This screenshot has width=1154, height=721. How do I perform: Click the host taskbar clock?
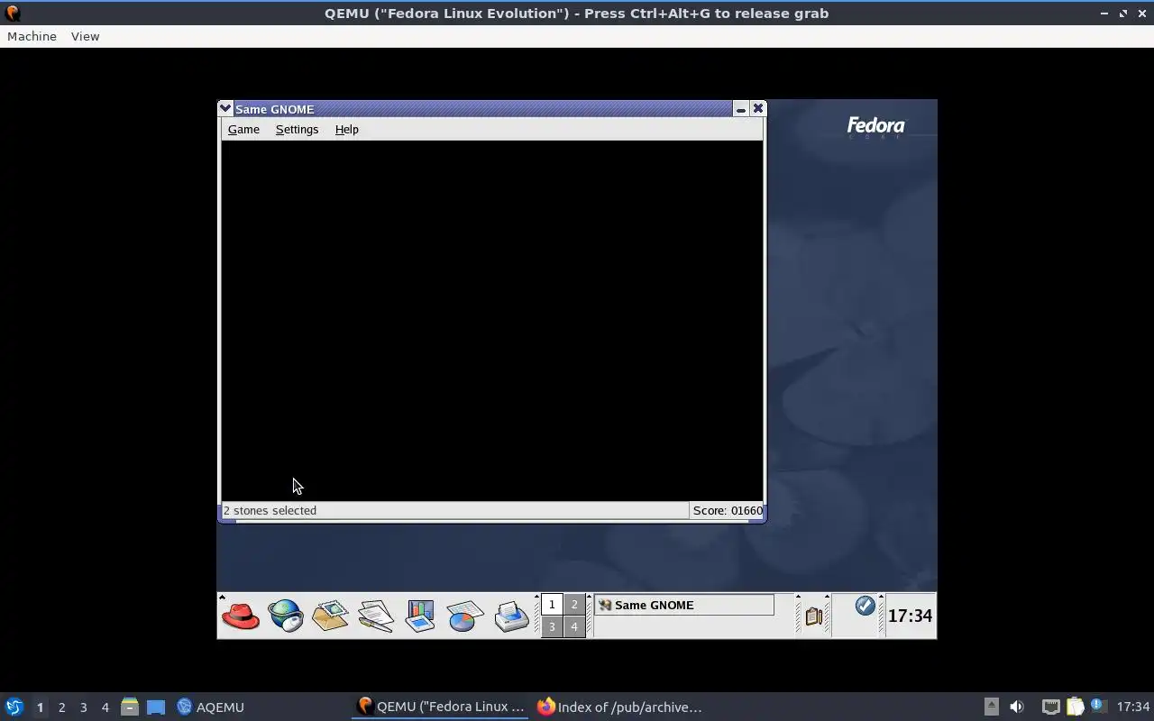tap(1133, 707)
